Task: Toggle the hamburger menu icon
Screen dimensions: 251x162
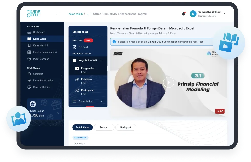Action: point(58,14)
